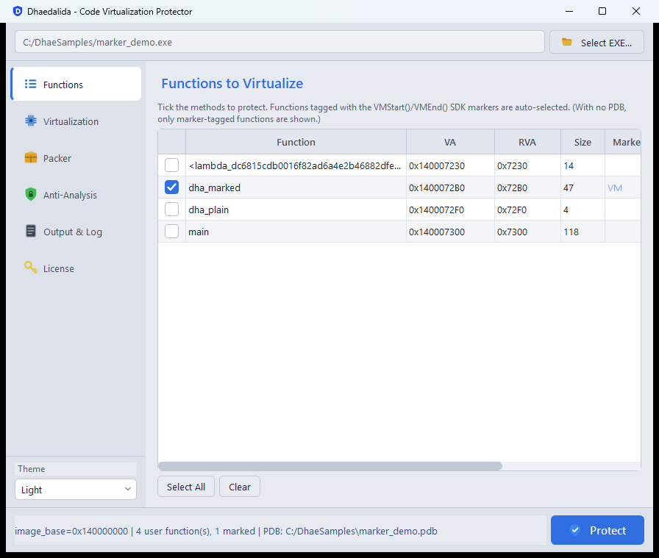This screenshot has height=558, width=659.
Task: Tick the dha_plain checkbox
Action: click(x=171, y=210)
